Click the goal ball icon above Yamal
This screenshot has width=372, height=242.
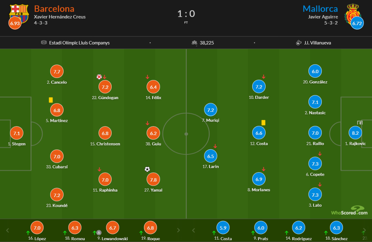[x=147, y=169]
